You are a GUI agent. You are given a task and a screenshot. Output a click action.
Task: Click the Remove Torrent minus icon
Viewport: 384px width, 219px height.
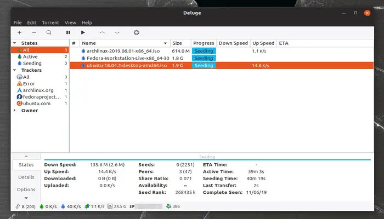[x=34, y=32]
